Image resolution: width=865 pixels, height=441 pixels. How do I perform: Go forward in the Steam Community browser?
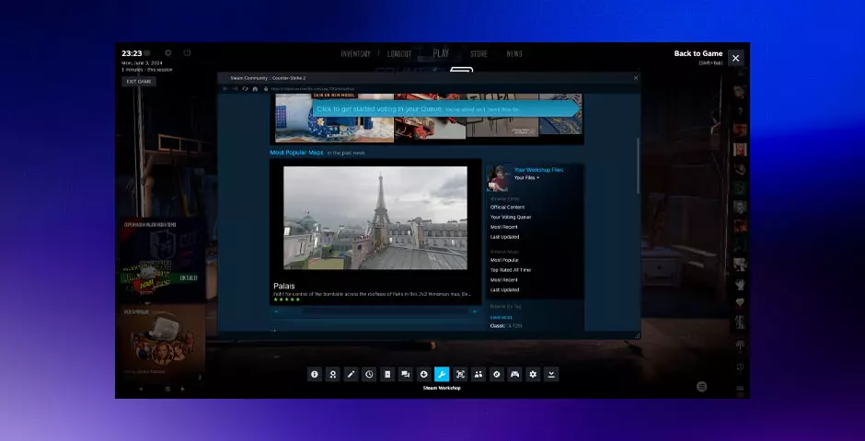pyautogui.click(x=235, y=88)
